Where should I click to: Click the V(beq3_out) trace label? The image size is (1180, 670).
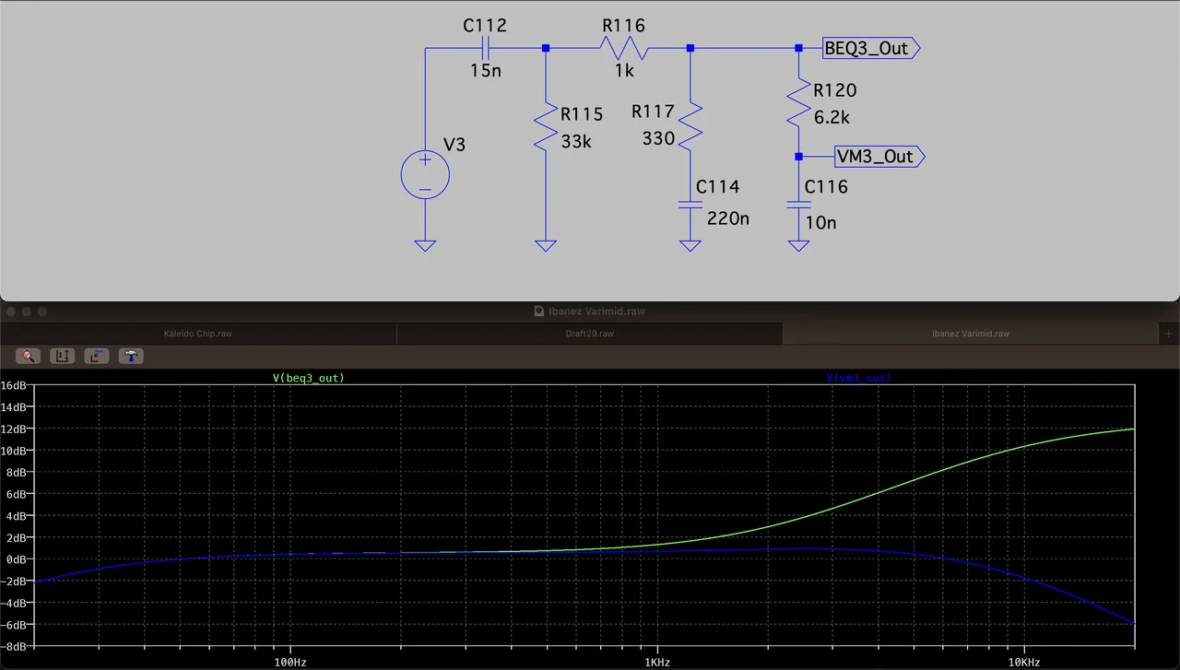(x=308, y=378)
